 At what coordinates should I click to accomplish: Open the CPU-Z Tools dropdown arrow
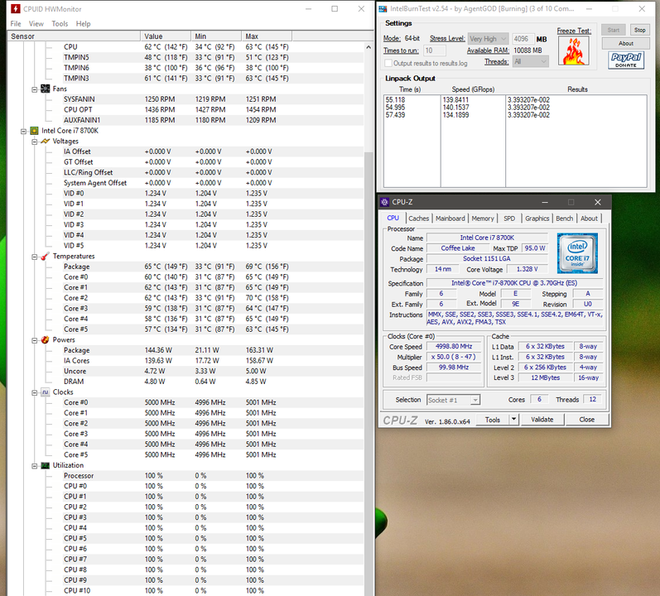point(513,420)
